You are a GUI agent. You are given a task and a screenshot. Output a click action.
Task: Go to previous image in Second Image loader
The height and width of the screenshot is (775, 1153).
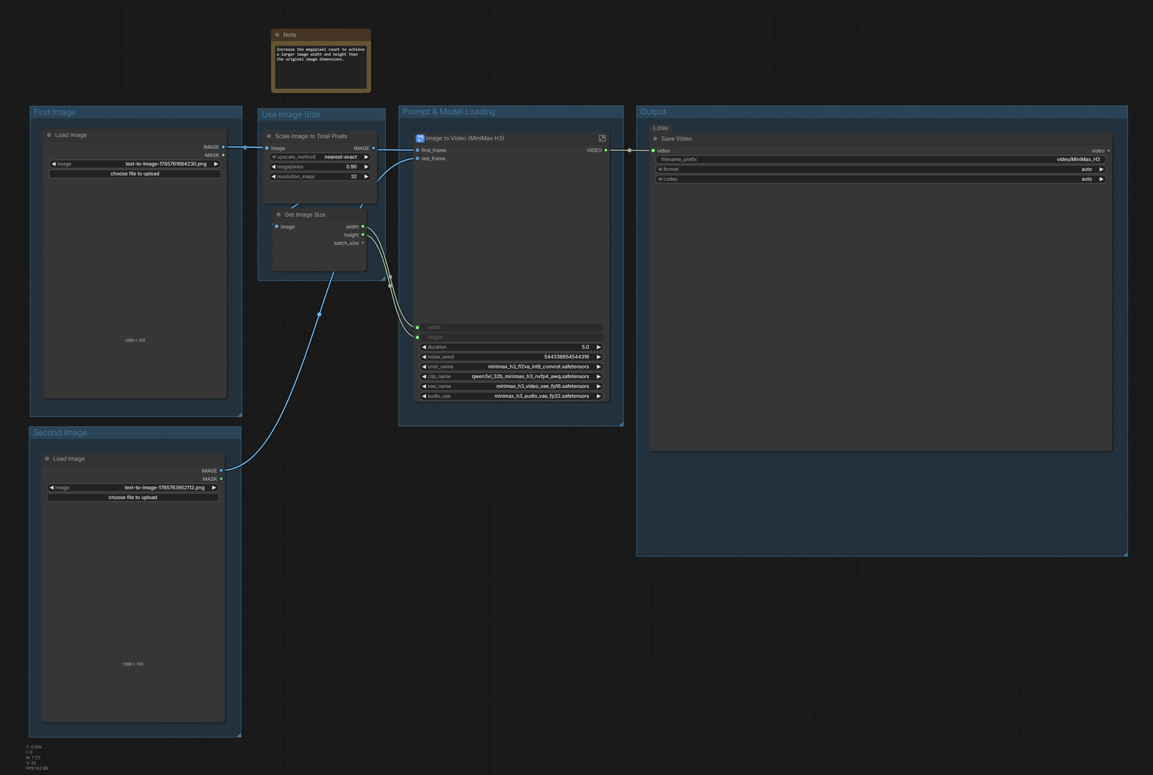coord(52,487)
